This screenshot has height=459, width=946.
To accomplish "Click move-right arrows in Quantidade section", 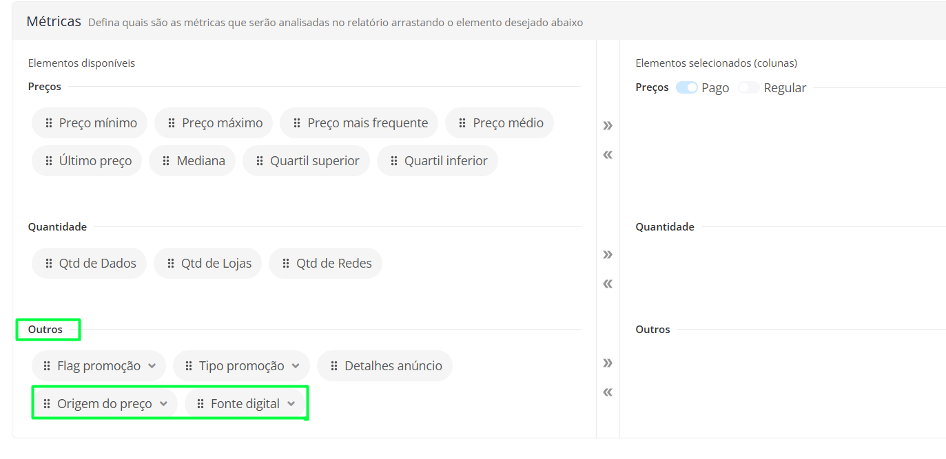I will click(x=607, y=255).
